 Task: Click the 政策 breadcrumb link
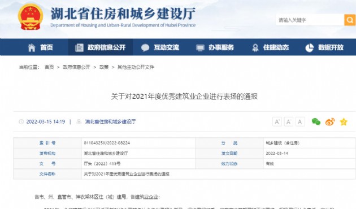tap(104, 67)
